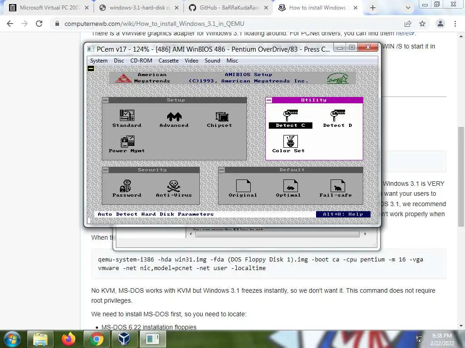
Task: Open the PCem System menu
Action: pyautogui.click(x=99, y=61)
